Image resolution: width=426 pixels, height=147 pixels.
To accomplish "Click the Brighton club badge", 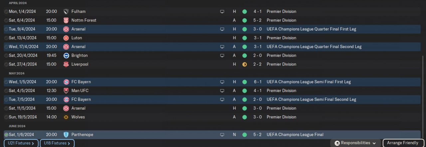I will [66, 56].
